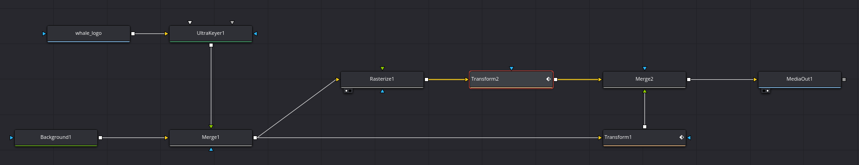Viewport: 859px width, 165px height.
Task: Click UltraKeyer1's white garbage matte triangle
Action: (x=190, y=22)
